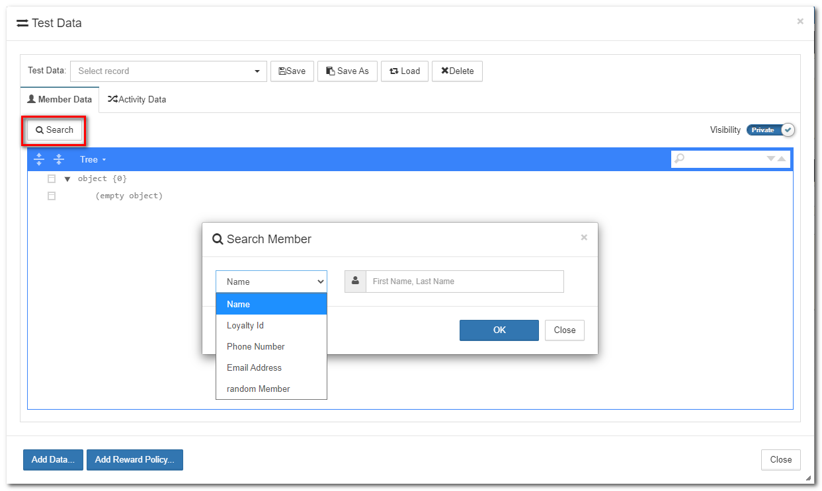Click the Add Reward Policy button
The height and width of the screenshot is (491, 822).
134,460
